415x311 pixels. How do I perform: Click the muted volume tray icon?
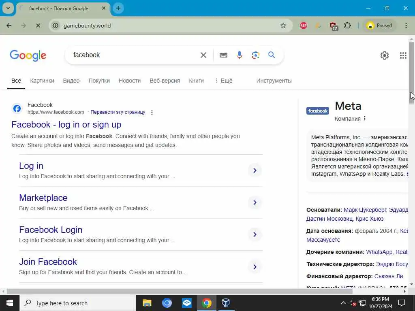click(x=353, y=303)
